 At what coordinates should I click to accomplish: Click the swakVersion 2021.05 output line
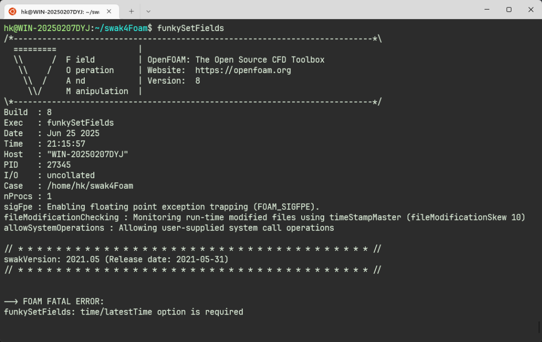(116, 259)
